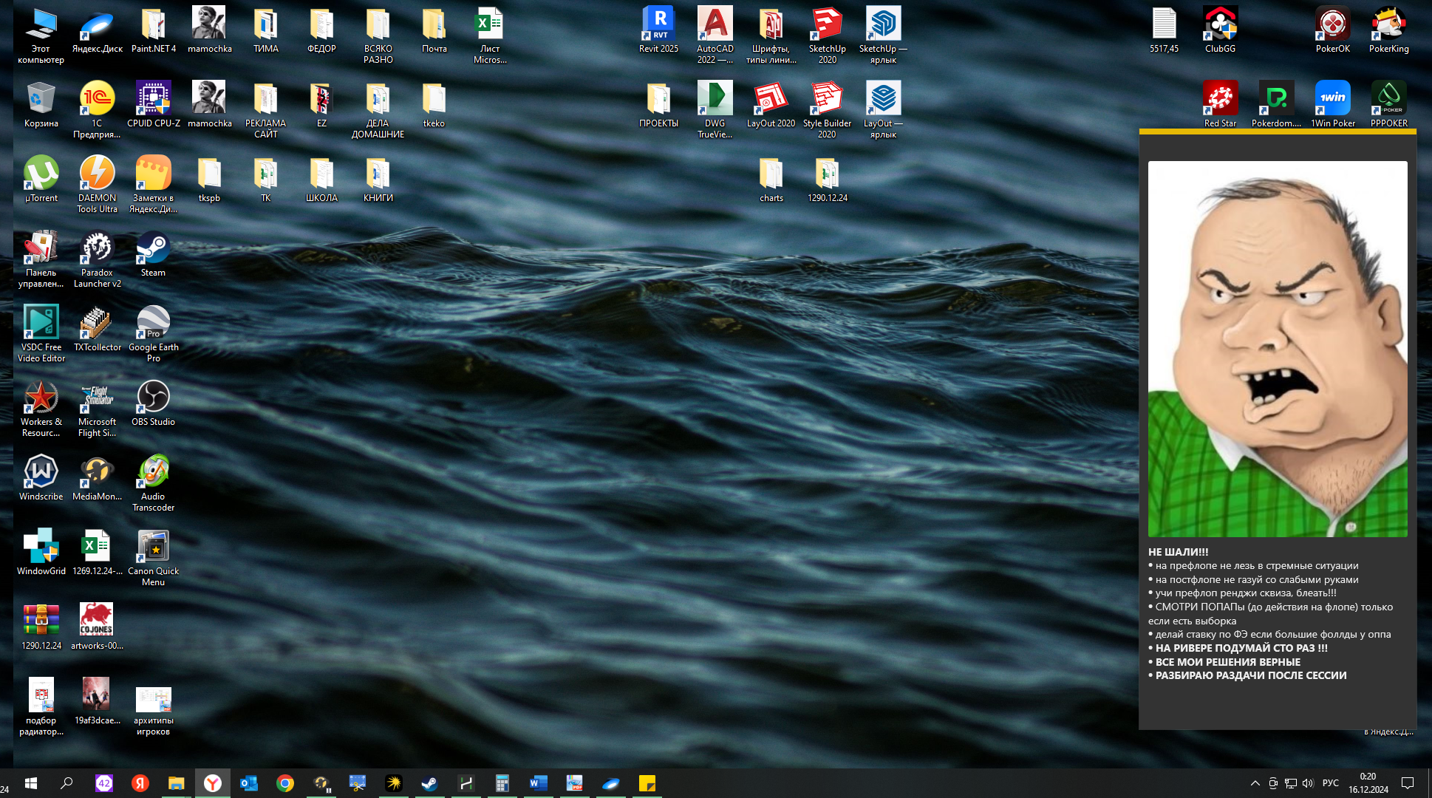Select the ШКОЛА folder icon
Viewport: 1432px width, 798px height.
pyautogui.click(x=321, y=180)
